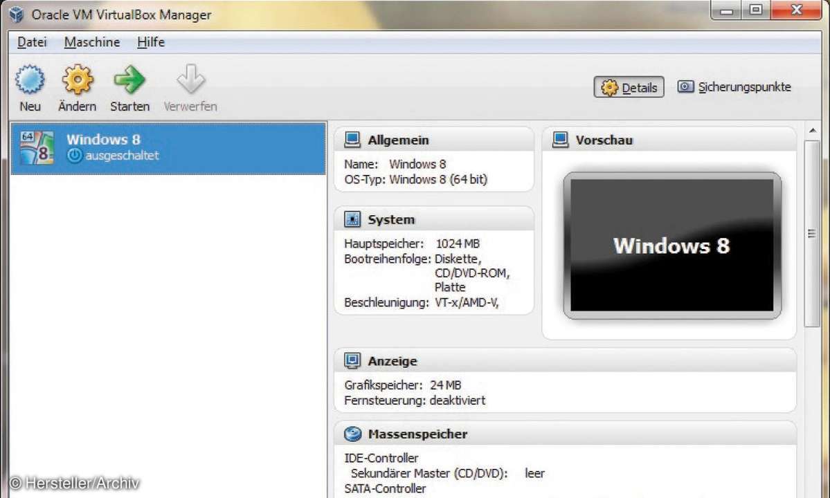Image resolution: width=830 pixels, height=498 pixels.
Task: Click the Windows 8 preview thumbnail
Action: (x=671, y=246)
